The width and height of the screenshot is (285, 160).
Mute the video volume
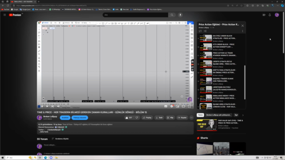point(58,106)
